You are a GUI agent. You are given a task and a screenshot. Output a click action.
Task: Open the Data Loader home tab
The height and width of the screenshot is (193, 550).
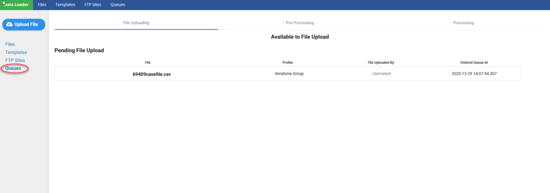[17, 5]
